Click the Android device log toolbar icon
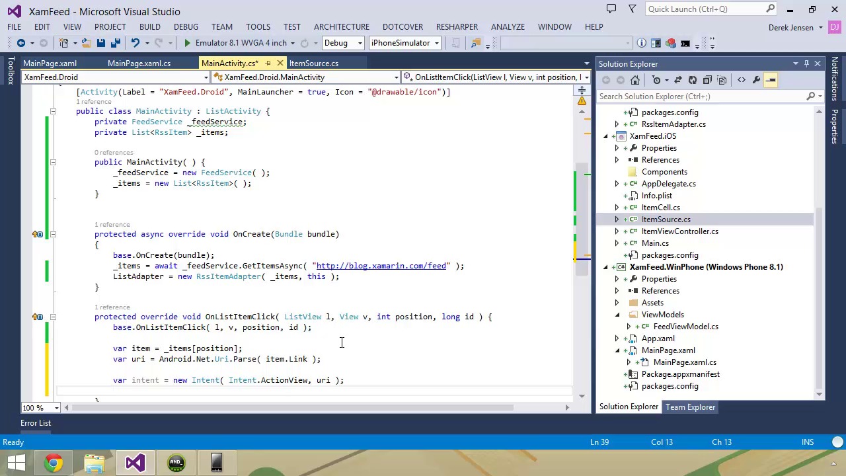846x476 pixels. pos(656,43)
